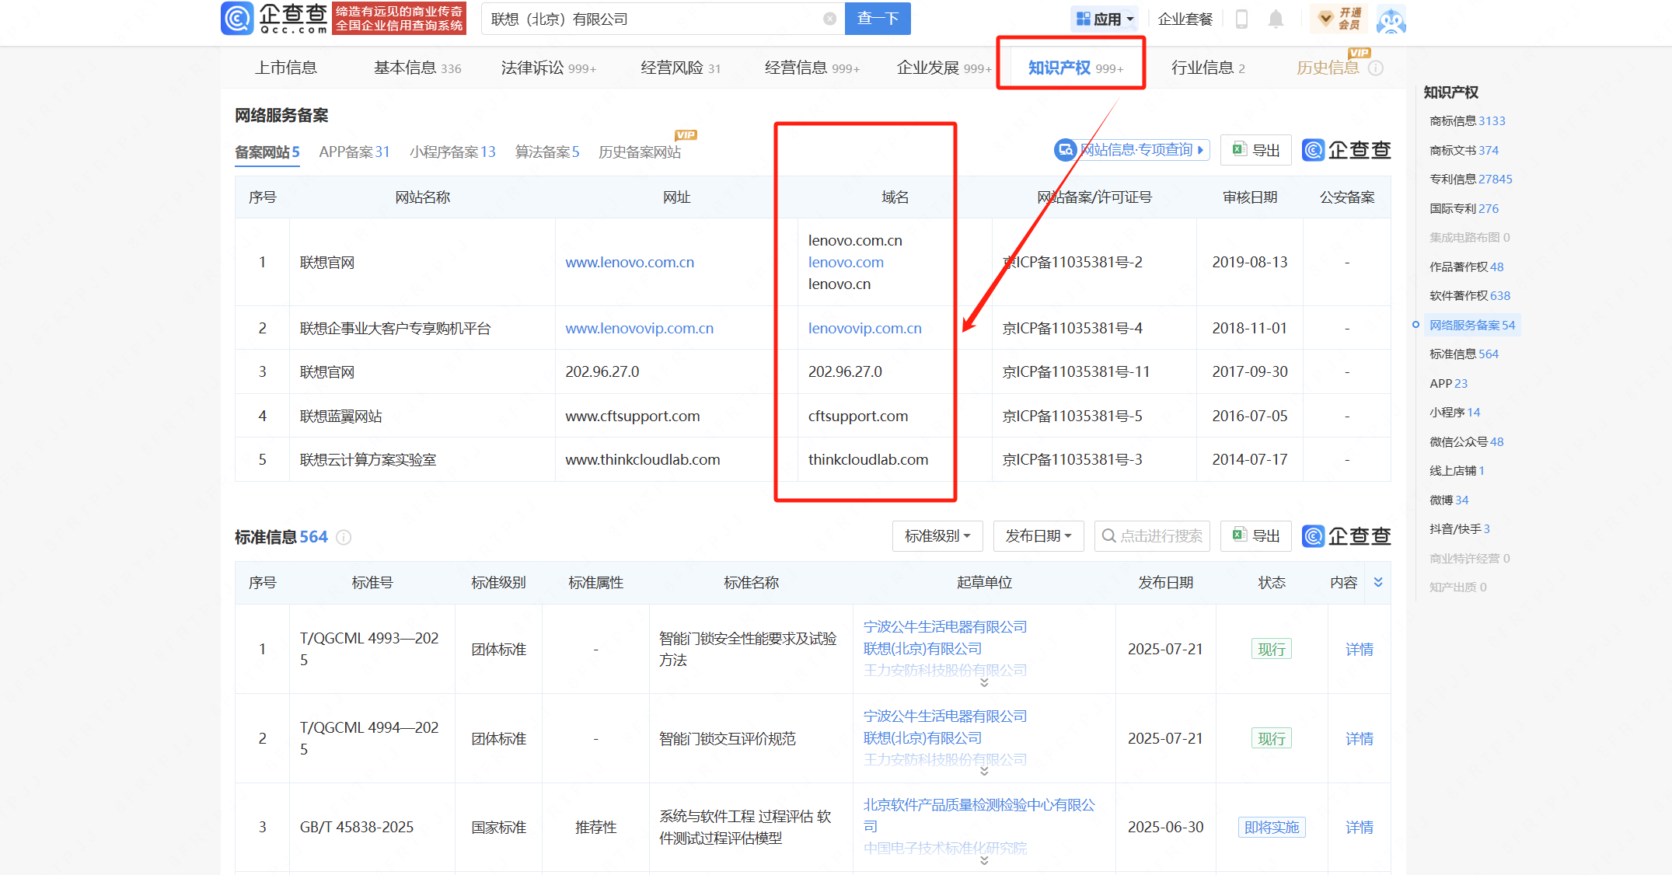Viewport: 1672px width, 875px height.
Task: Jump to 国际专利 276 in sidebar
Action: pos(1464,208)
